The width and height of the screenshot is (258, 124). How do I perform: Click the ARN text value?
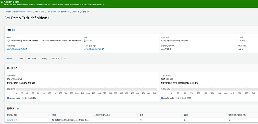tap(46, 40)
